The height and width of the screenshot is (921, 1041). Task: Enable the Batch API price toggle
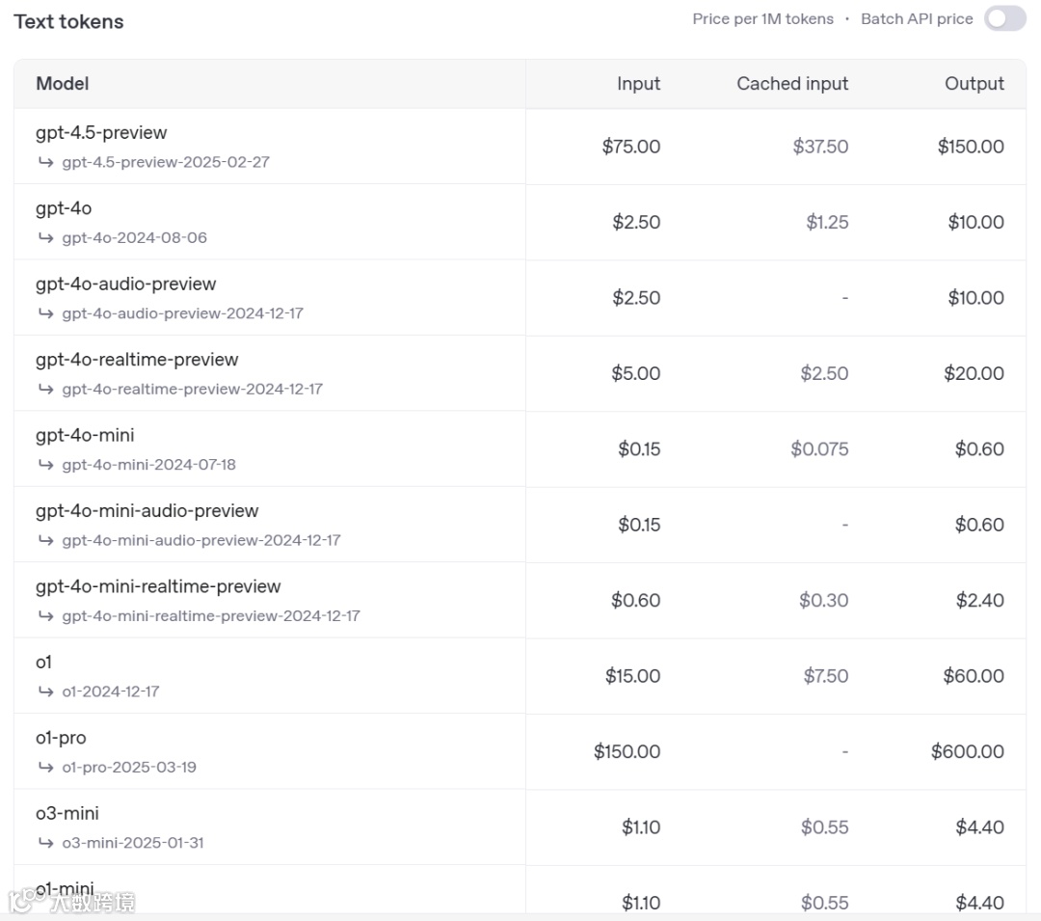click(x=1004, y=19)
